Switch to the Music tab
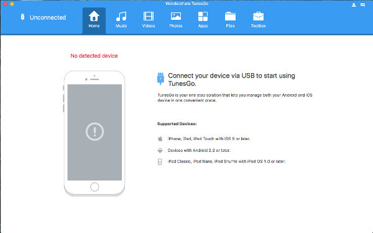Screen dimensions: 373x233 [x=121, y=20]
